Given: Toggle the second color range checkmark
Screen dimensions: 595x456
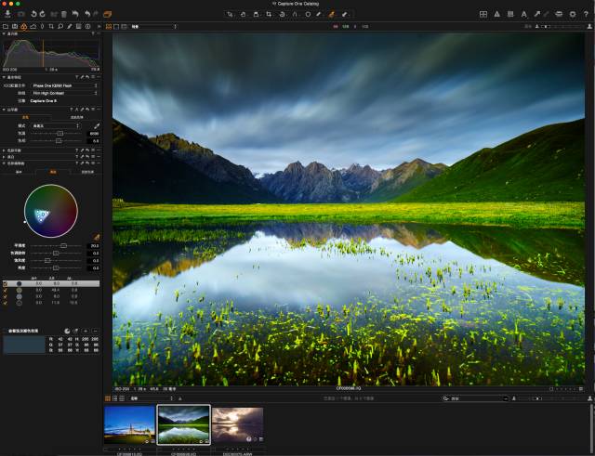Looking at the screenshot, I should click(x=6, y=290).
